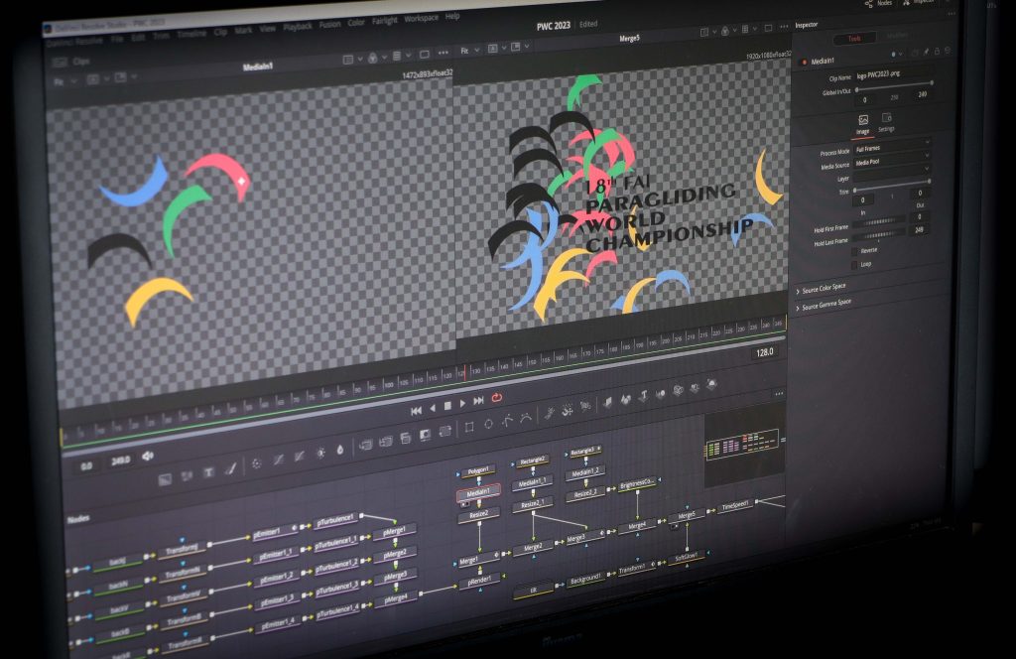Image resolution: width=1016 pixels, height=659 pixels.
Task: Click the Clip Name field
Action: (894, 74)
